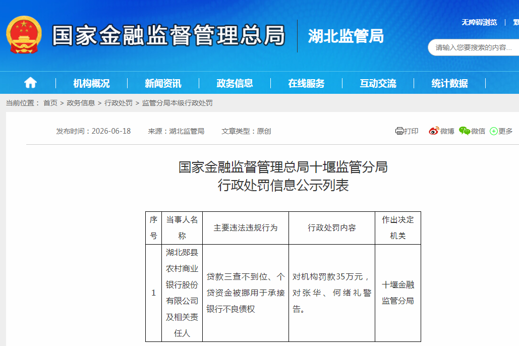Image resolution: width=519 pixels, height=346 pixels.
Task: Click the 国家金融监督管理总局 header title
Action: coord(168,35)
